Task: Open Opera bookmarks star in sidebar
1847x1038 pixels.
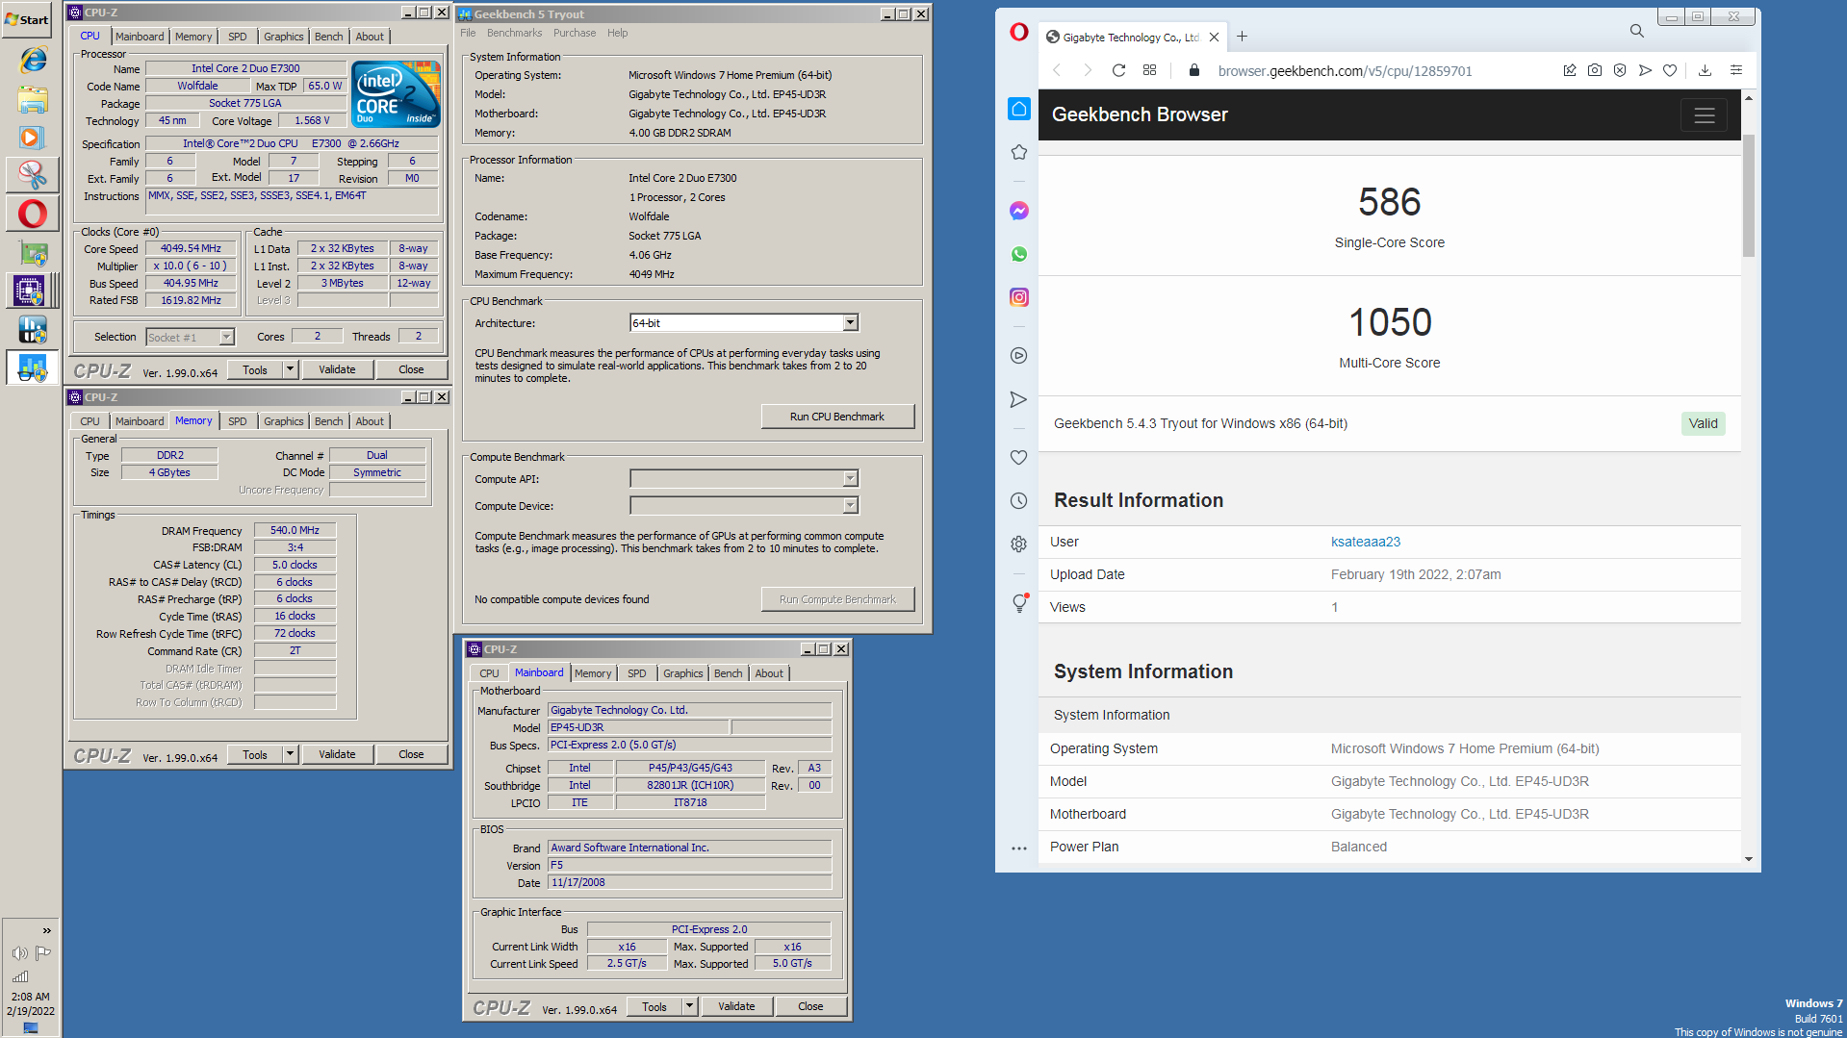Action: 1018,152
